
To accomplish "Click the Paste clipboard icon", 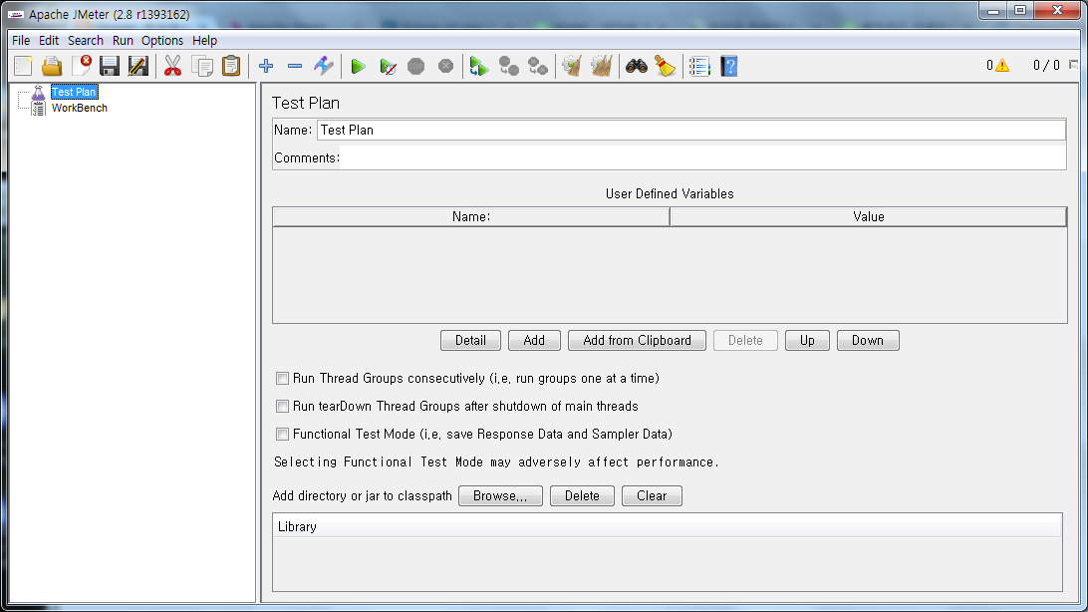I will coord(231,66).
